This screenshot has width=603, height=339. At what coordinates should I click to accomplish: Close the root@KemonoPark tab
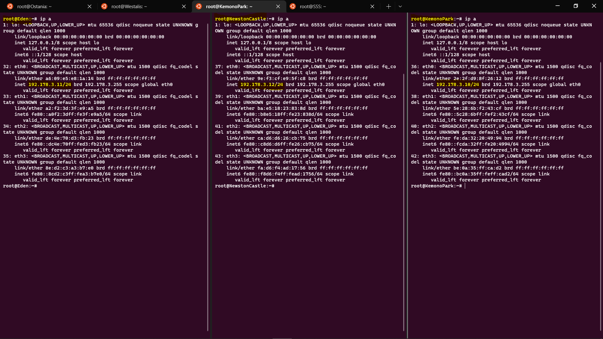pos(278,6)
